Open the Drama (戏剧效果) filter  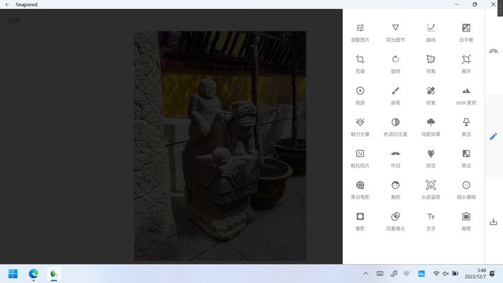pos(430,126)
